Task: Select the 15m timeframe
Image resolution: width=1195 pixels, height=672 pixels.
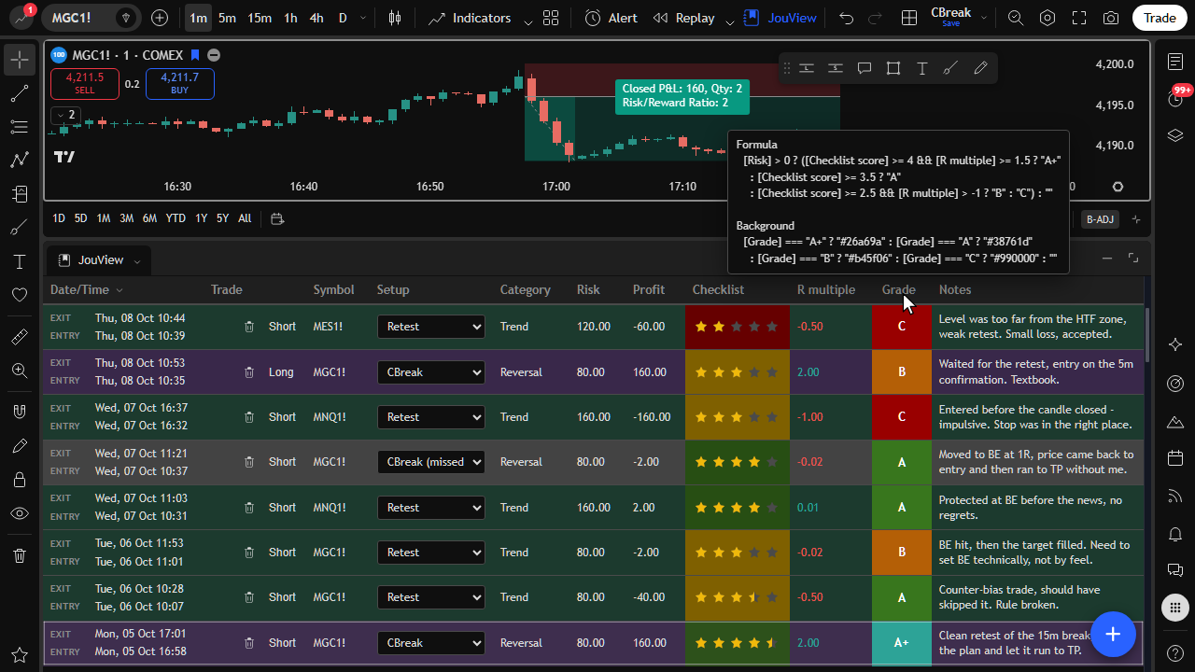Action: click(260, 18)
